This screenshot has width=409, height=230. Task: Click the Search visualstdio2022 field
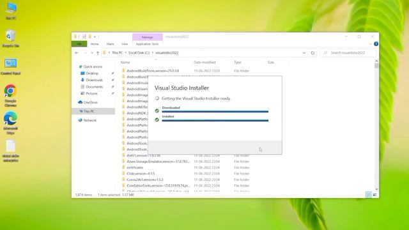[x=348, y=52]
